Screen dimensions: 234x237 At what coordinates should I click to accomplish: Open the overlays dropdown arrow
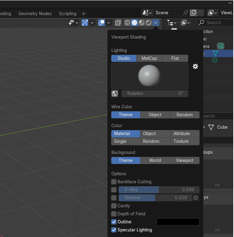click(x=109, y=23)
